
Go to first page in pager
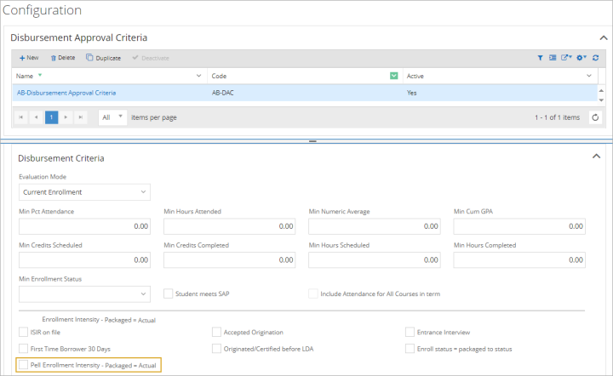click(20, 117)
